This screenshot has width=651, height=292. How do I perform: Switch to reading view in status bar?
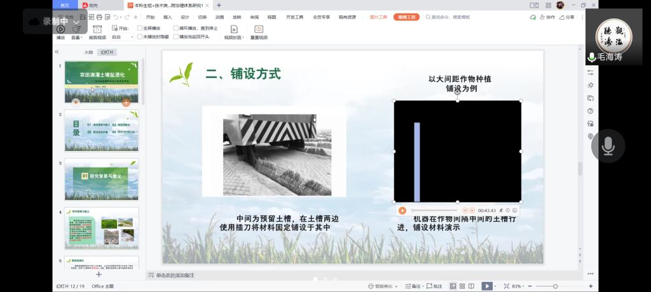[472, 286]
